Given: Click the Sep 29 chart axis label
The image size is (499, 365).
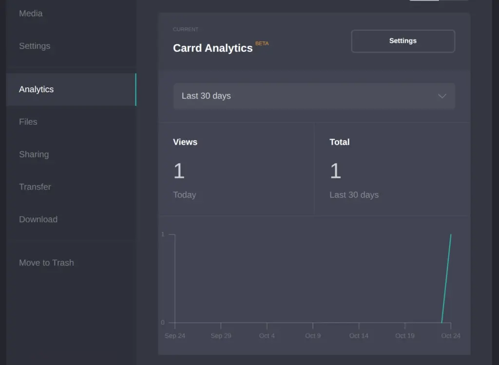Looking at the screenshot, I should (x=221, y=336).
